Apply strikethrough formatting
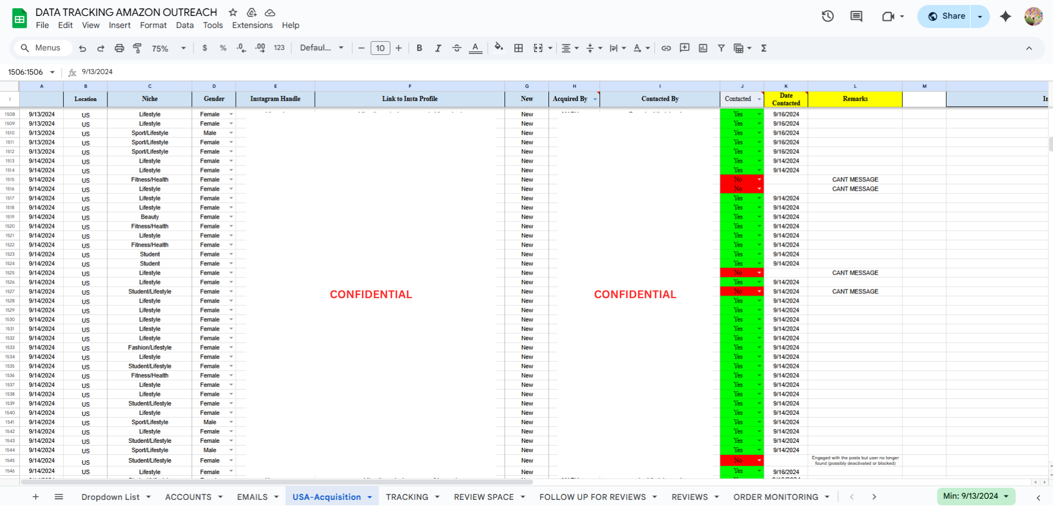 click(456, 48)
